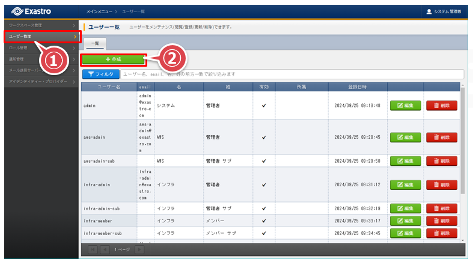Click the 有効 checkmark for infra-member
Screen dimensions: 473x262
tap(263, 221)
